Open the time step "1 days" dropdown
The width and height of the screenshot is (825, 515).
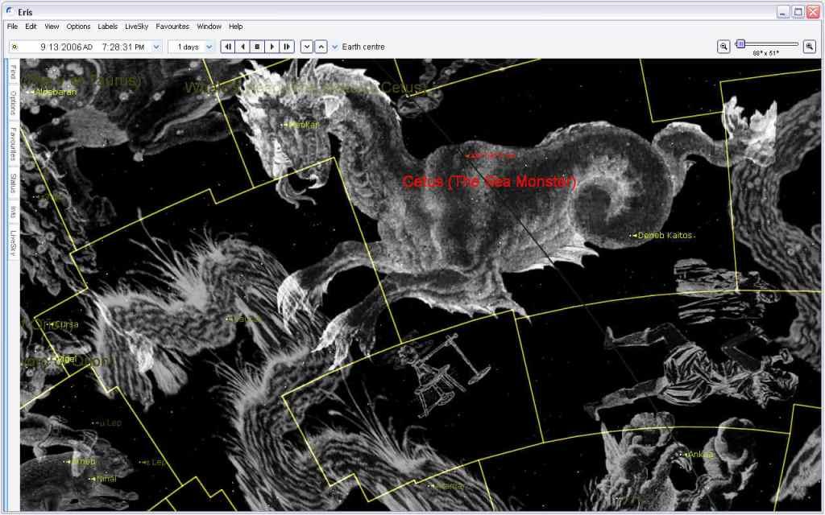click(x=209, y=47)
